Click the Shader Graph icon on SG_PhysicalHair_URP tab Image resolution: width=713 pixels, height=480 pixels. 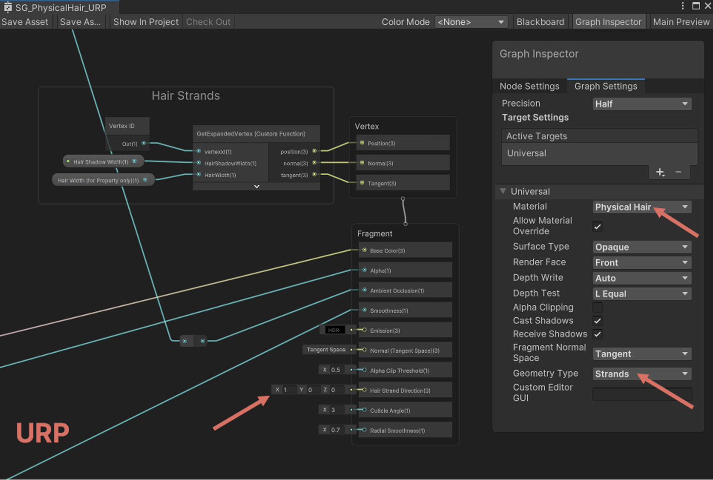pos(7,7)
